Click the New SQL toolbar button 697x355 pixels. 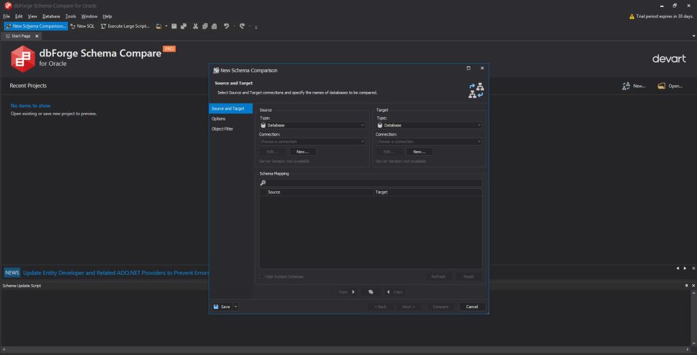(x=82, y=26)
